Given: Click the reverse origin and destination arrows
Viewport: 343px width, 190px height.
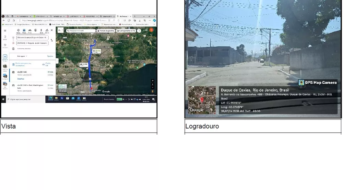Looking at the screenshot, I should [x=51, y=40].
